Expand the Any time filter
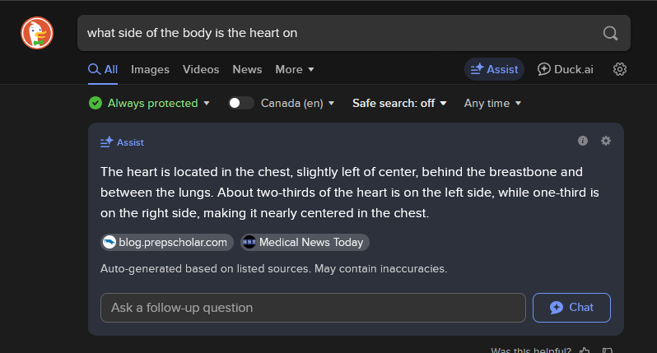 tap(492, 103)
